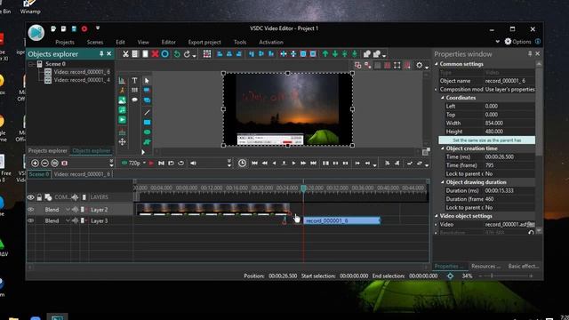The width and height of the screenshot is (569, 320).
Task: Jump to the start with skip-back button
Action: coord(254,164)
